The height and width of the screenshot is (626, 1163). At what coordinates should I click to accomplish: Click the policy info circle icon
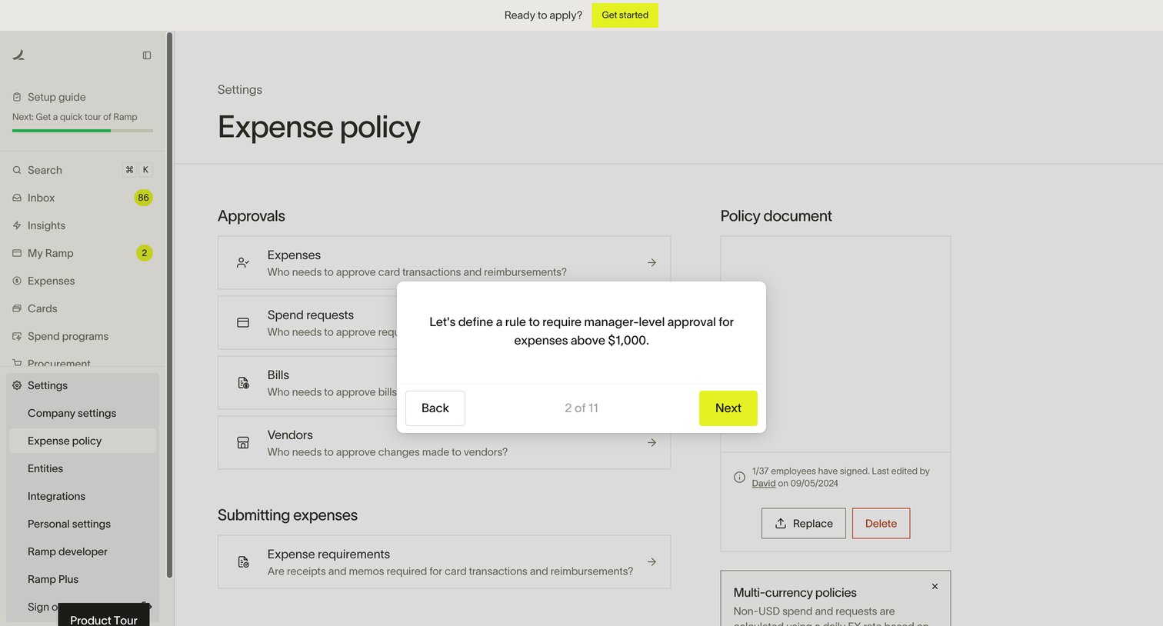[739, 477]
